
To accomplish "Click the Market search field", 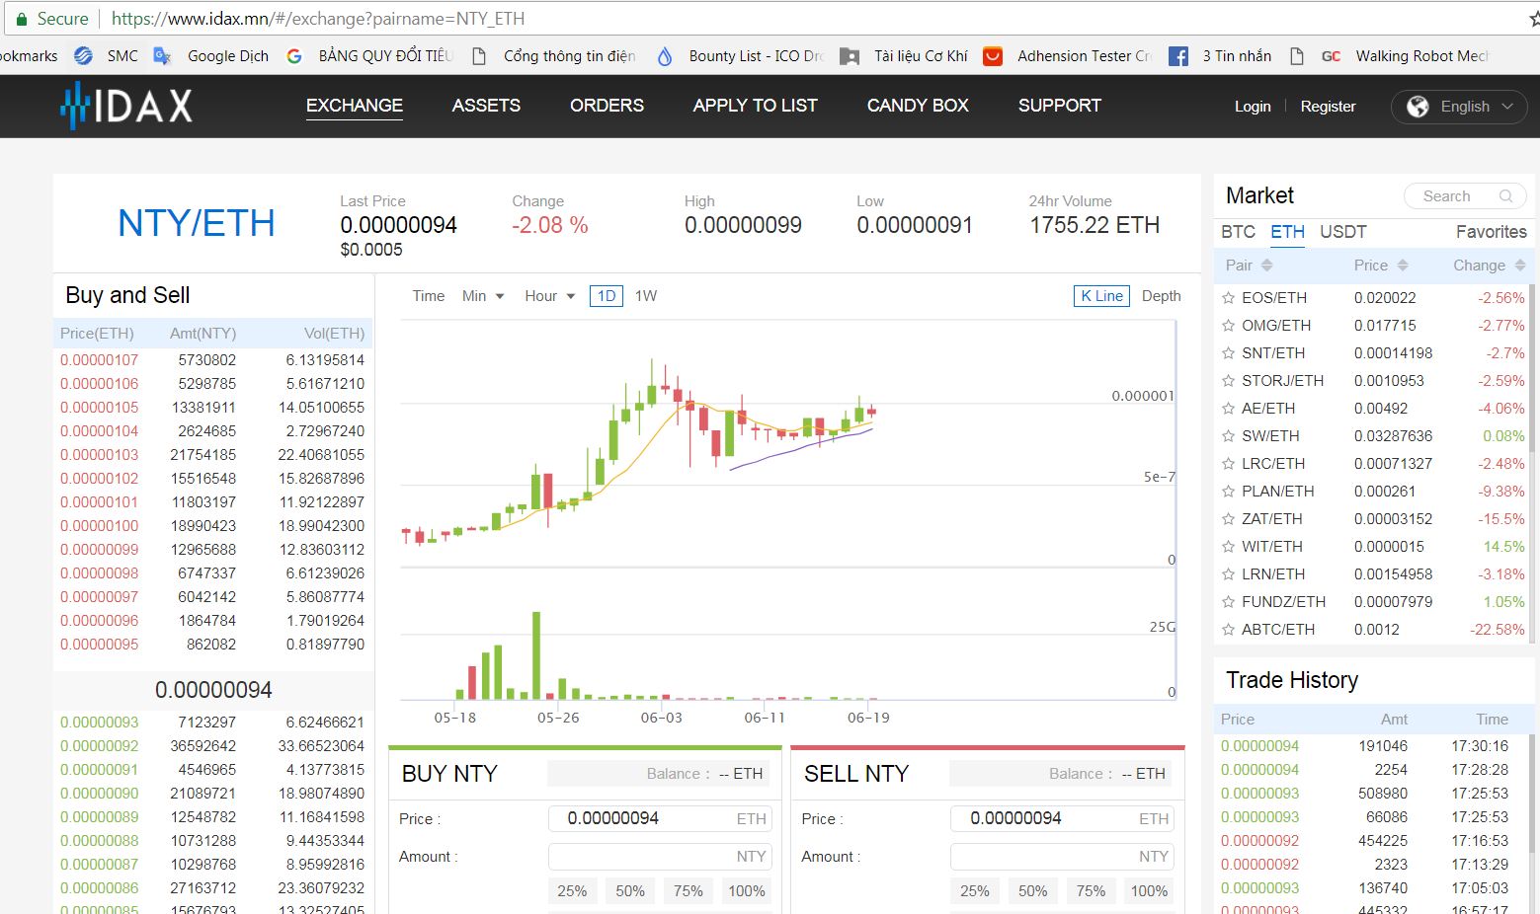I will (x=1463, y=196).
